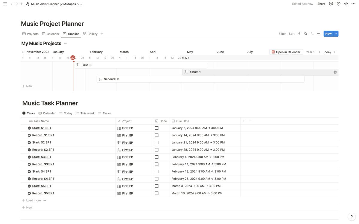
Task: Collapse the timeline table with double chevron
Action: (23, 52)
